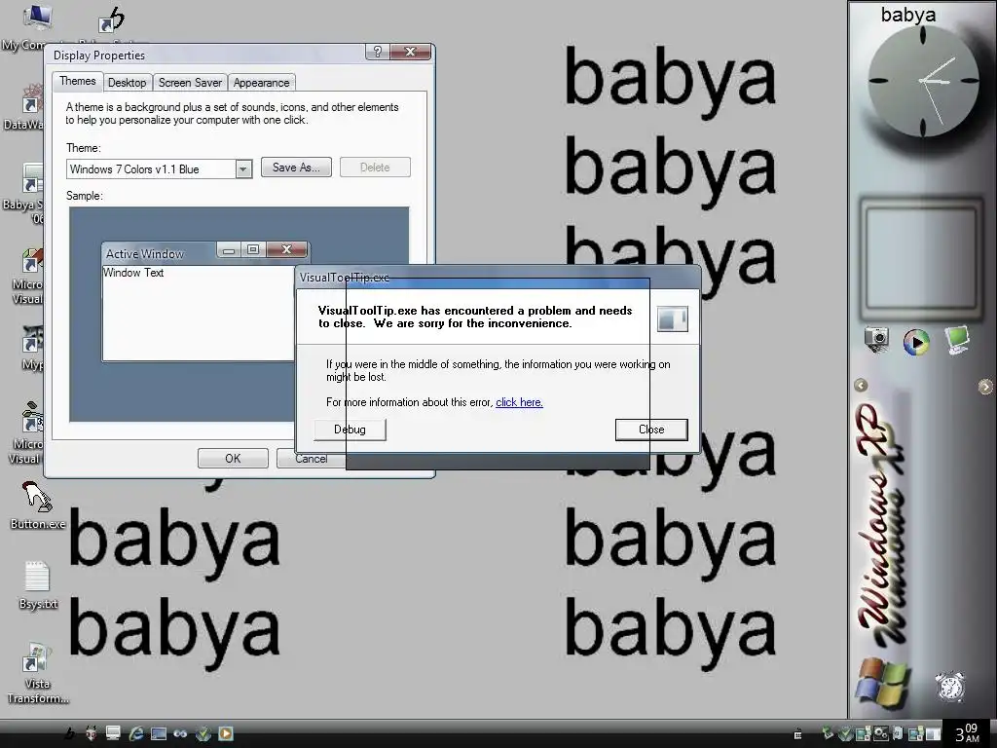997x748 pixels.
Task: Click the sidebar right arrow button
Action: pos(985,386)
